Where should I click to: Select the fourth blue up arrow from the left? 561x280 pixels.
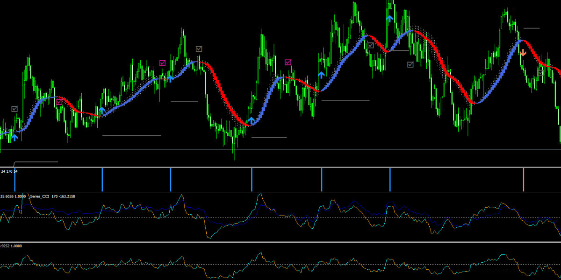[x=252, y=120]
